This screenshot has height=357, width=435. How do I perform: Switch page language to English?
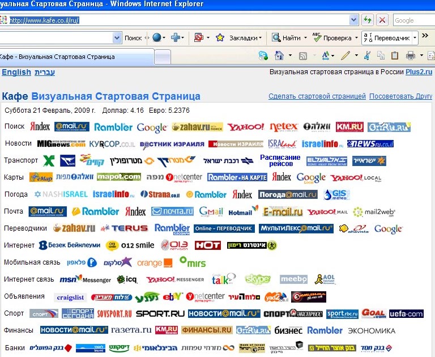(x=16, y=72)
